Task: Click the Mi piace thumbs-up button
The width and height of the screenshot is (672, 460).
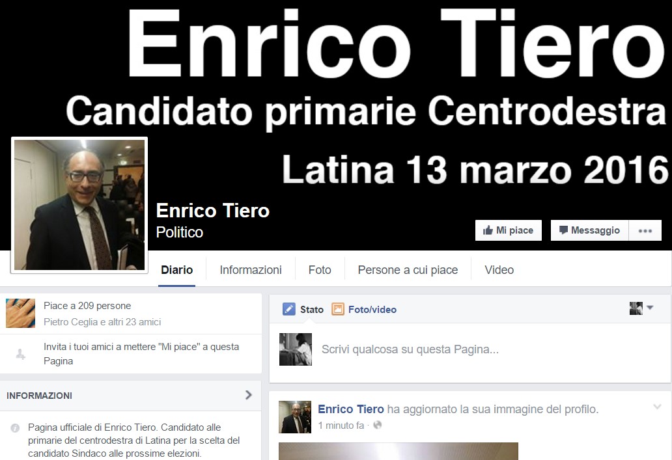Action: (x=509, y=230)
